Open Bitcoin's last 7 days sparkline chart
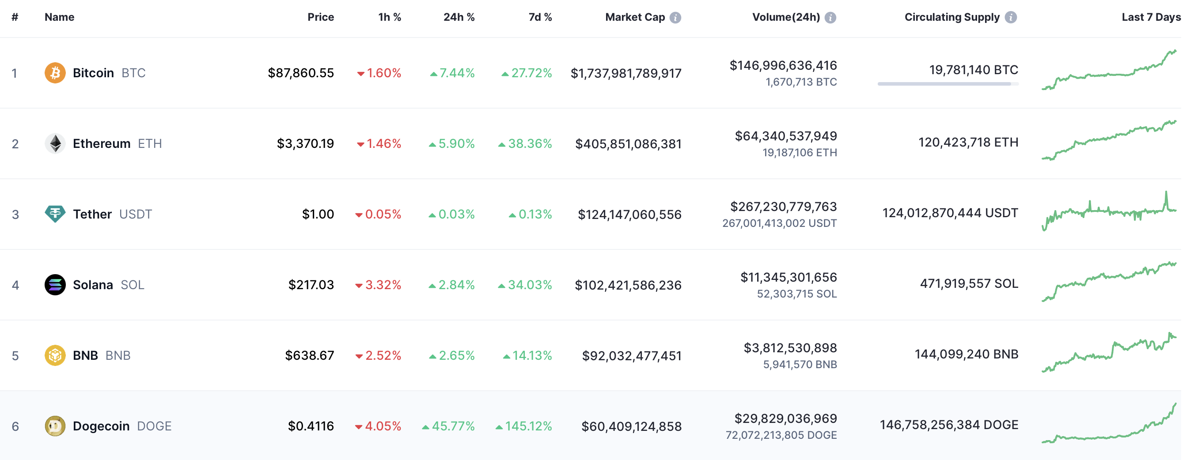This screenshot has width=1190, height=460. click(1109, 70)
